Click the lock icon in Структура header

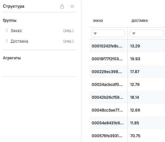tap(62, 6)
